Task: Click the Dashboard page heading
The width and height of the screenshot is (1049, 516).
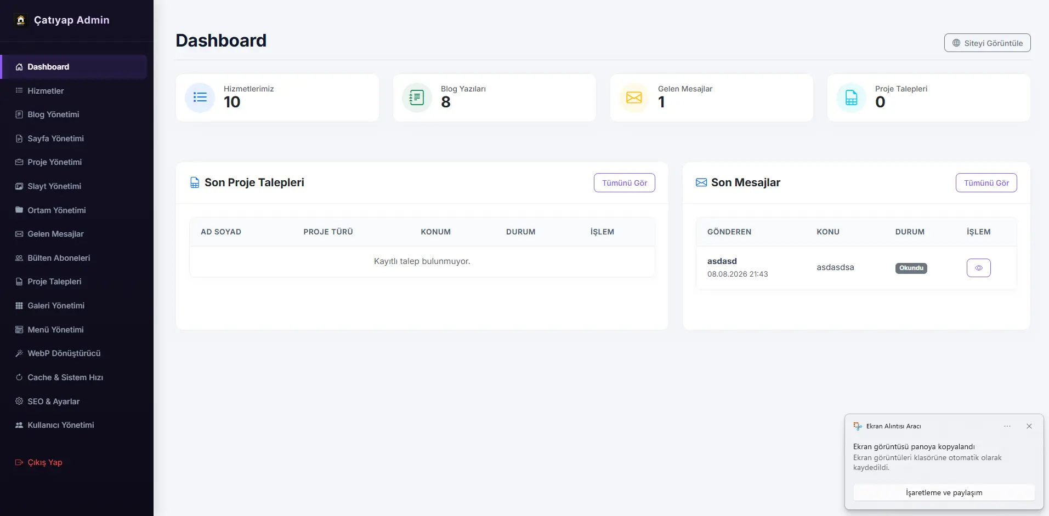Action: [221, 41]
